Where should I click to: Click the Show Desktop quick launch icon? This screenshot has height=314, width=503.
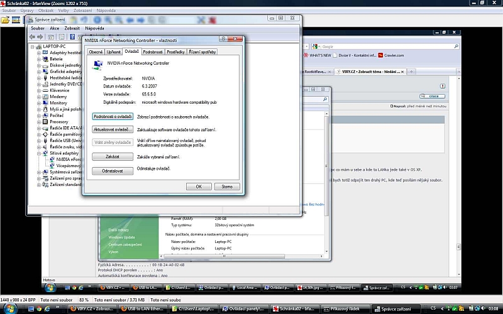(31, 309)
